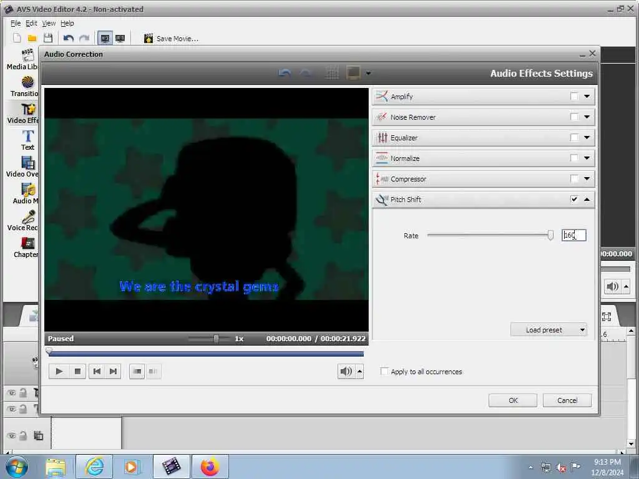The width and height of the screenshot is (639, 479).
Task: Click the preview volume speaker icon
Action: (346, 371)
